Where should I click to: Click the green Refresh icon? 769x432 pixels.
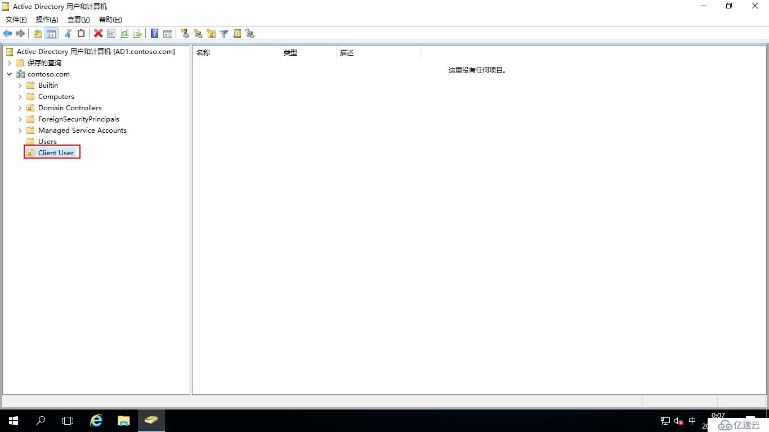(x=124, y=34)
